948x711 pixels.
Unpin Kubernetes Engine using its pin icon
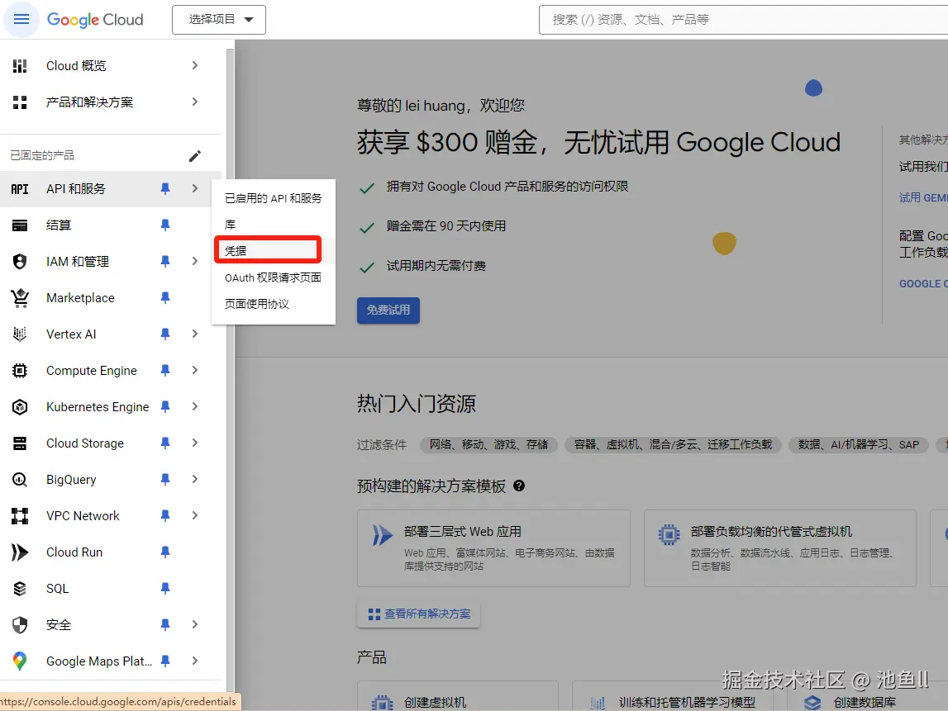[165, 407]
